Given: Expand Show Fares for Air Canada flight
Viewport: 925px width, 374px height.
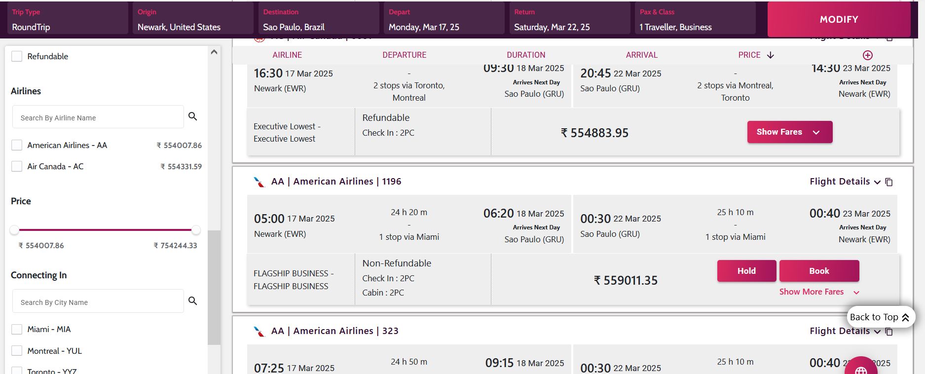Looking at the screenshot, I should pos(789,132).
